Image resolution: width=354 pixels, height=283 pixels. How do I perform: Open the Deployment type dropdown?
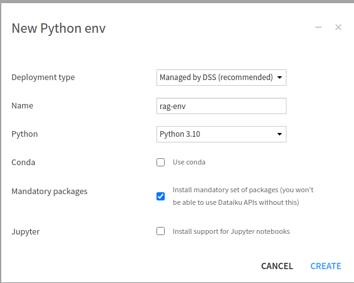[221, 78]
